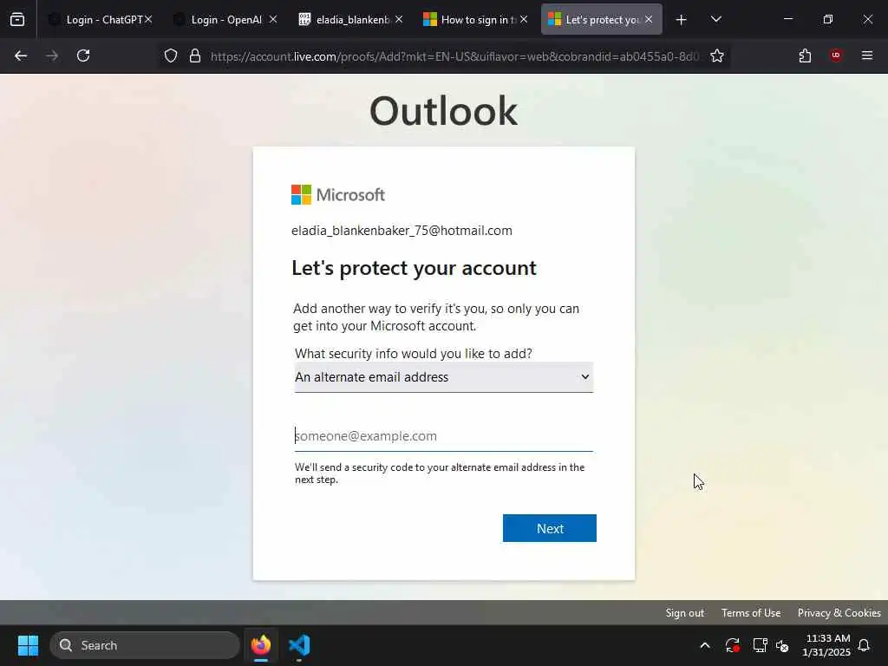Minimize the Firefox window
The height and width of the screenshot is (666, 888).
(x=787, y=19)
